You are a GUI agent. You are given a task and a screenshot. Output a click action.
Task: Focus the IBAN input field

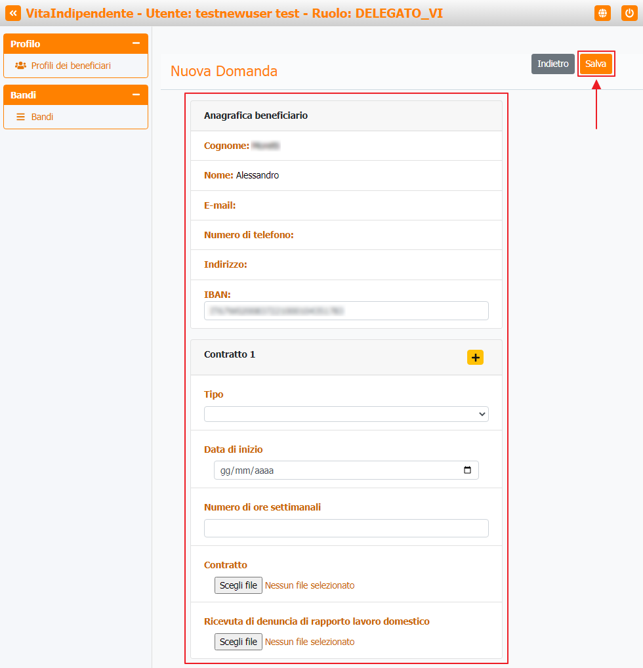pyautogui.click(x=346, y=310)
